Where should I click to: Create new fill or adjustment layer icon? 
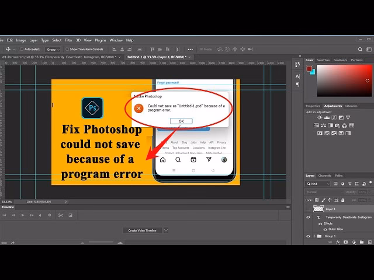[354, 242]
